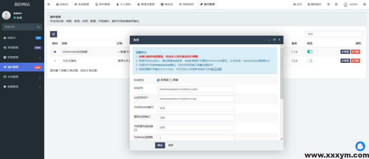
Task: Click the hamburger sidebar toggle icon
Action: (x=49, y=4)
